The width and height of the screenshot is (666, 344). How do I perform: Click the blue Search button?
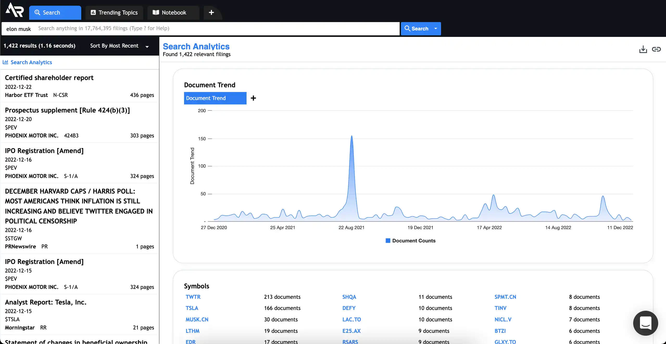[x=417, y=29]
